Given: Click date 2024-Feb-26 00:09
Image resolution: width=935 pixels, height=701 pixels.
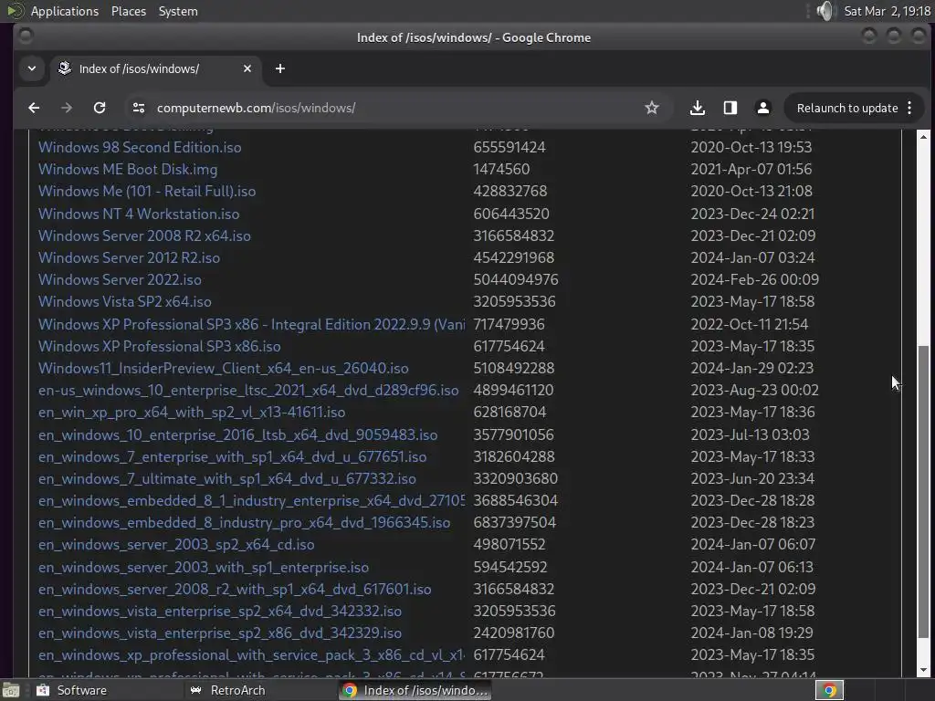Looking at the screenshot, I should pyautogui.click(x=754, y=279).
